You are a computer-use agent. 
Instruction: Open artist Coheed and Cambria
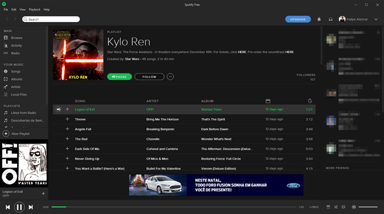coord(162,149)
